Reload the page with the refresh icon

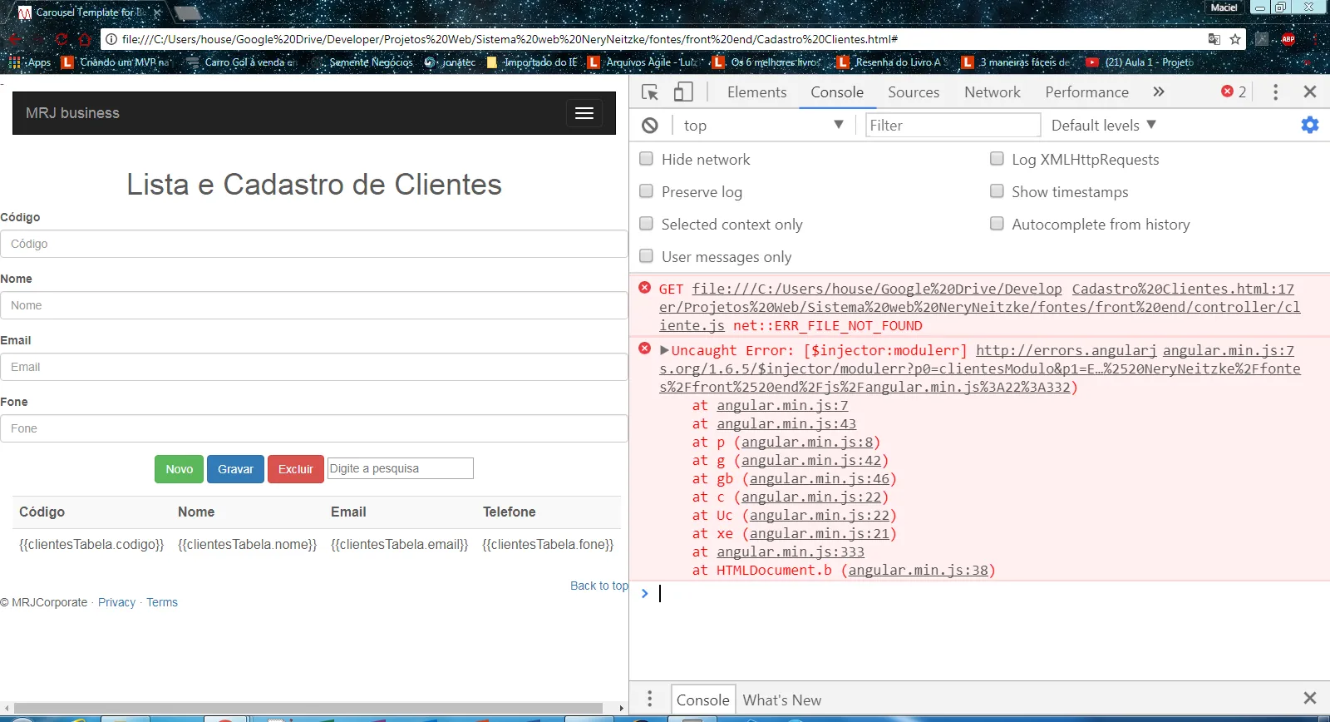tap(61, 39)
